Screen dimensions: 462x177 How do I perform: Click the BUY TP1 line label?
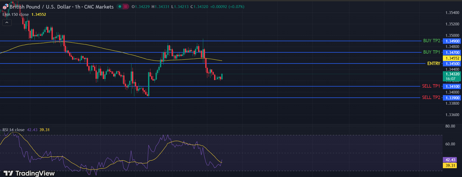click(x=431, y=52)
